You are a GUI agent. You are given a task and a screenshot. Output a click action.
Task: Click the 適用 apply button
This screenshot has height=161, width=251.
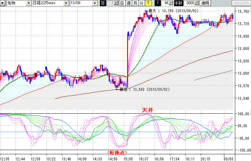[x=205, y=3]
